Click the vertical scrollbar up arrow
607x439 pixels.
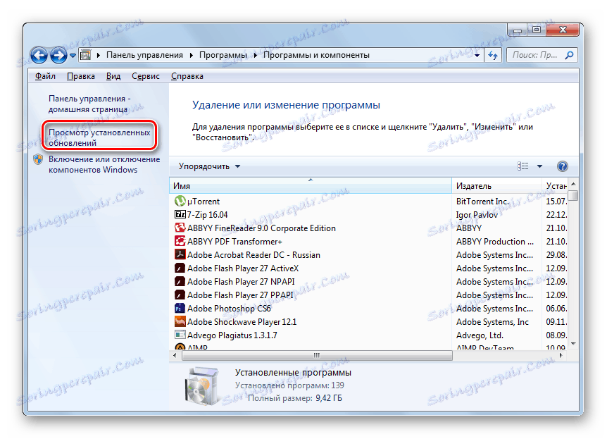point(573,184)
